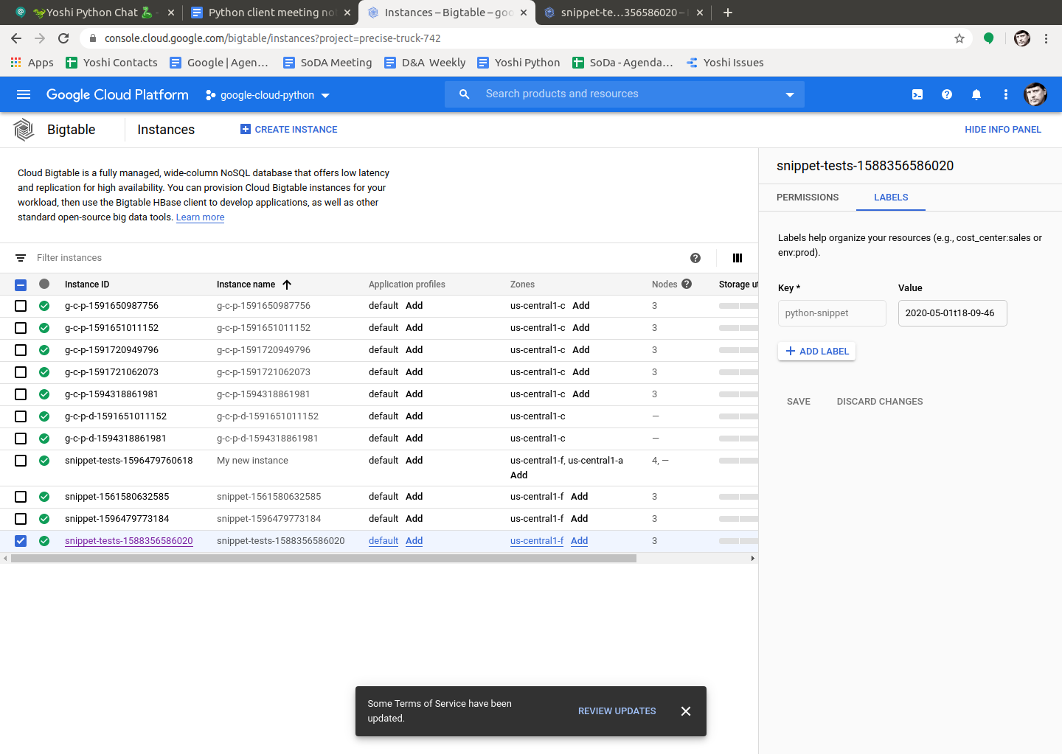
Task: Bookmark this page with star icon
Action: (959, 38)
